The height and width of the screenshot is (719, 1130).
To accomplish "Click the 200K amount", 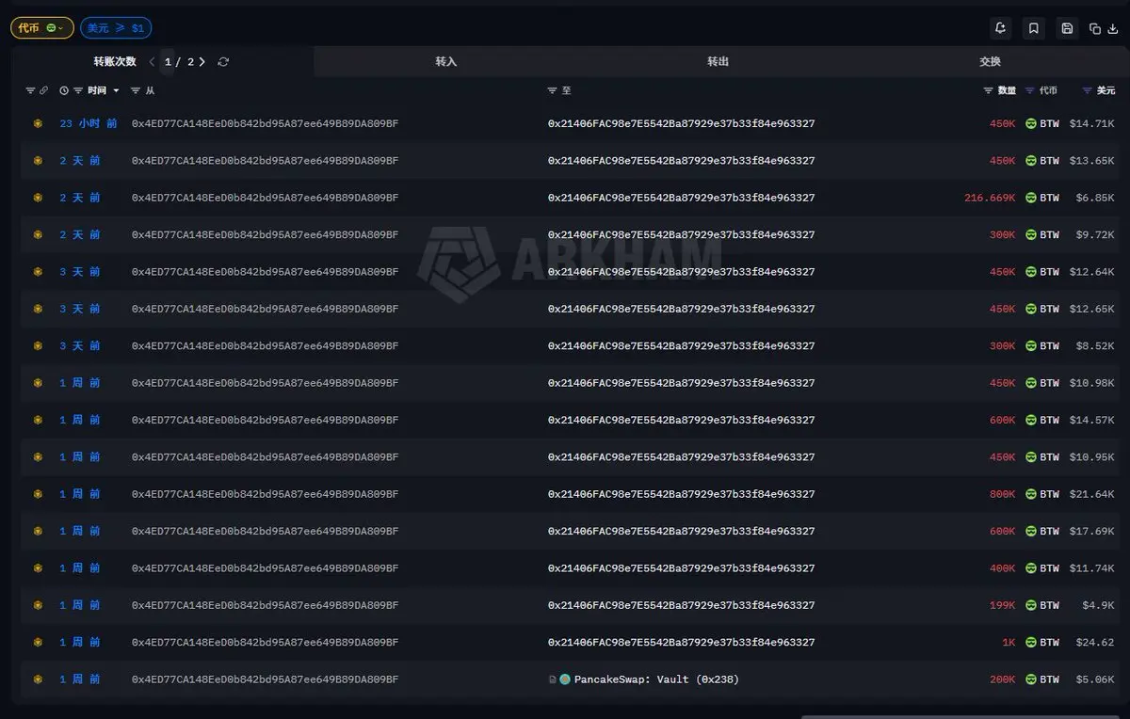I will click(1002, 679).
